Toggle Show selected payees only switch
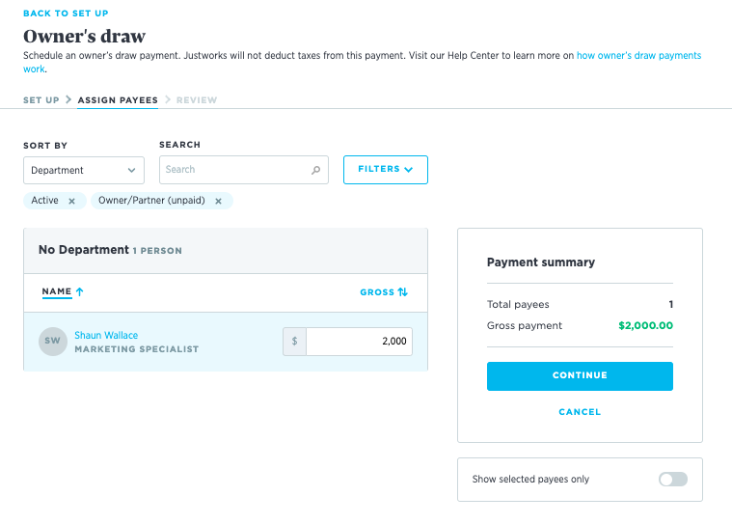The width and height of the screenshot is (732, 524). tap(673, 480)
